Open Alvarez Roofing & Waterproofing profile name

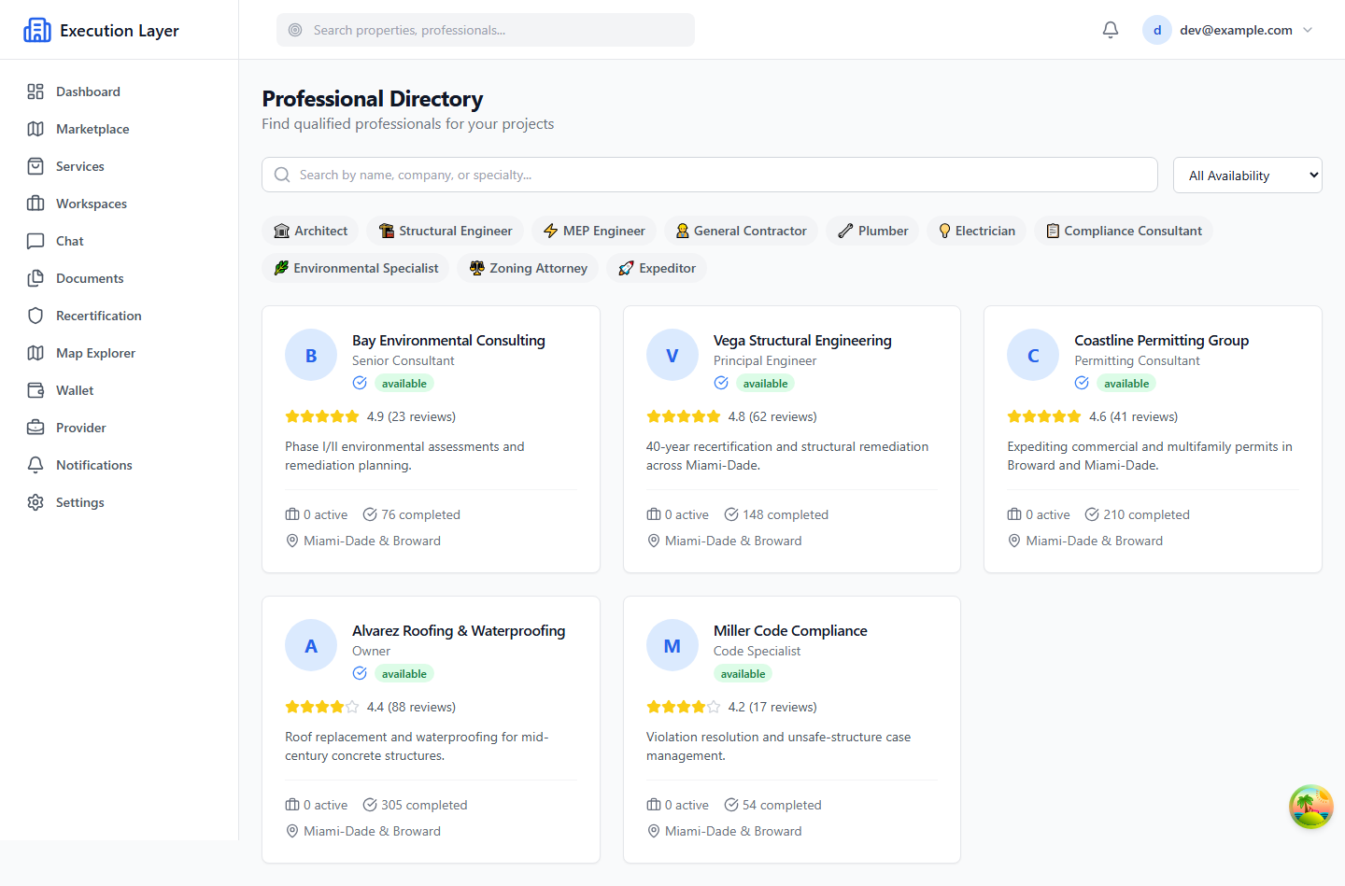(459, 631)
